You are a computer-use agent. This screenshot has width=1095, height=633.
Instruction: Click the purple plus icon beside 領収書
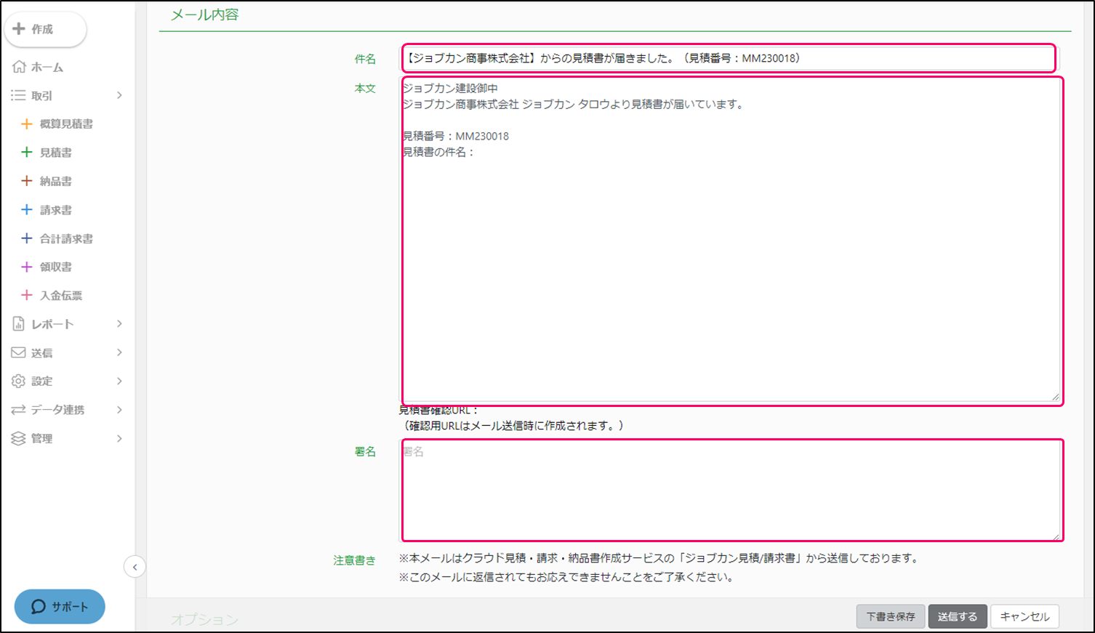coord(27,267)
